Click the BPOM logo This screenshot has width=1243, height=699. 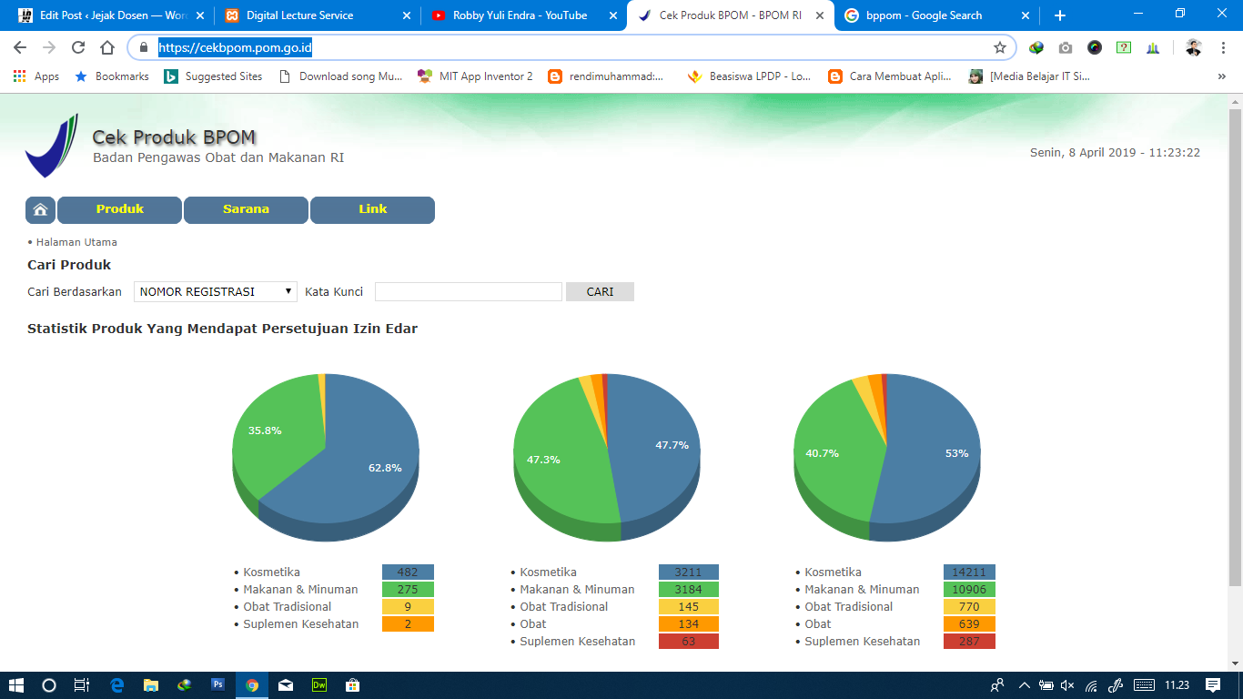pos(52,146)
